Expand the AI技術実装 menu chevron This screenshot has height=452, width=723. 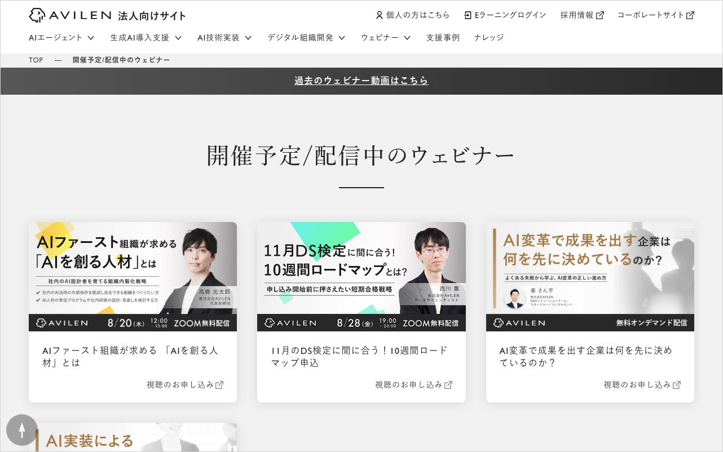248,38
